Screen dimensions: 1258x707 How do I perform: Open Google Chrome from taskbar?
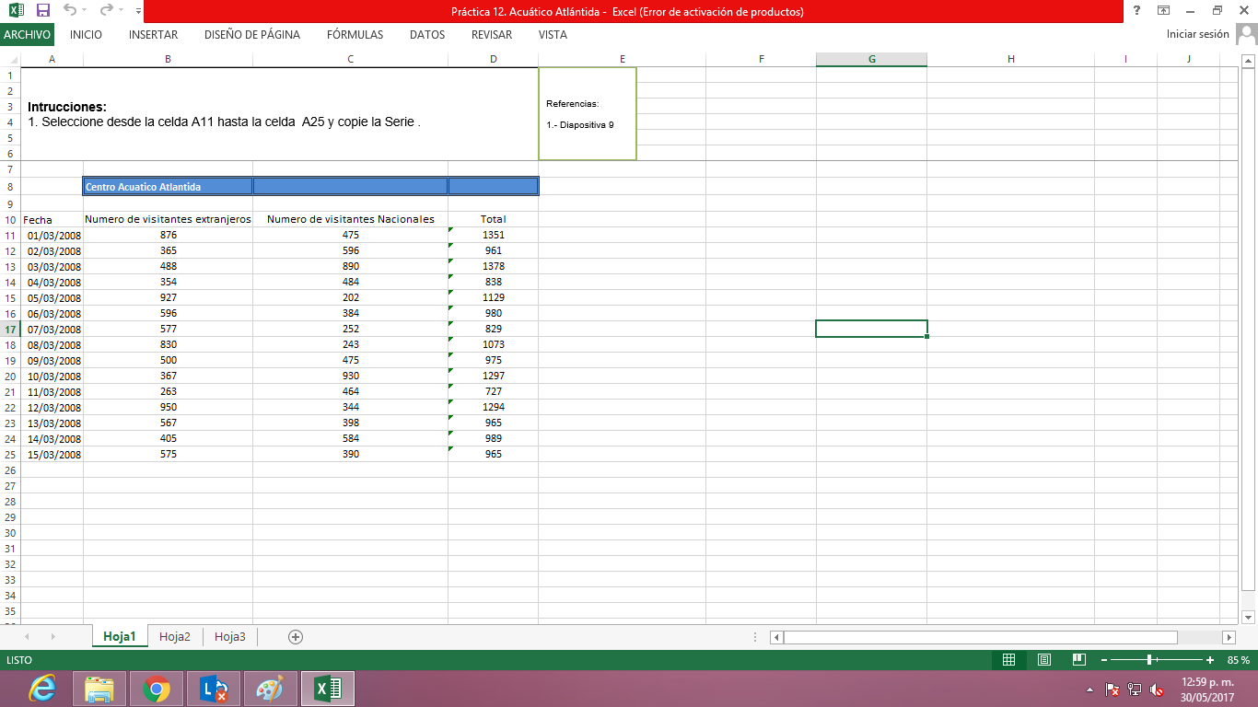click(x=157, y=689)
